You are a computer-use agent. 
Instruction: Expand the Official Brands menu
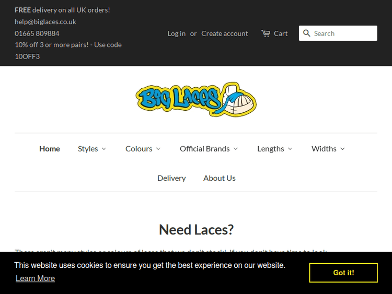(209, 149)
